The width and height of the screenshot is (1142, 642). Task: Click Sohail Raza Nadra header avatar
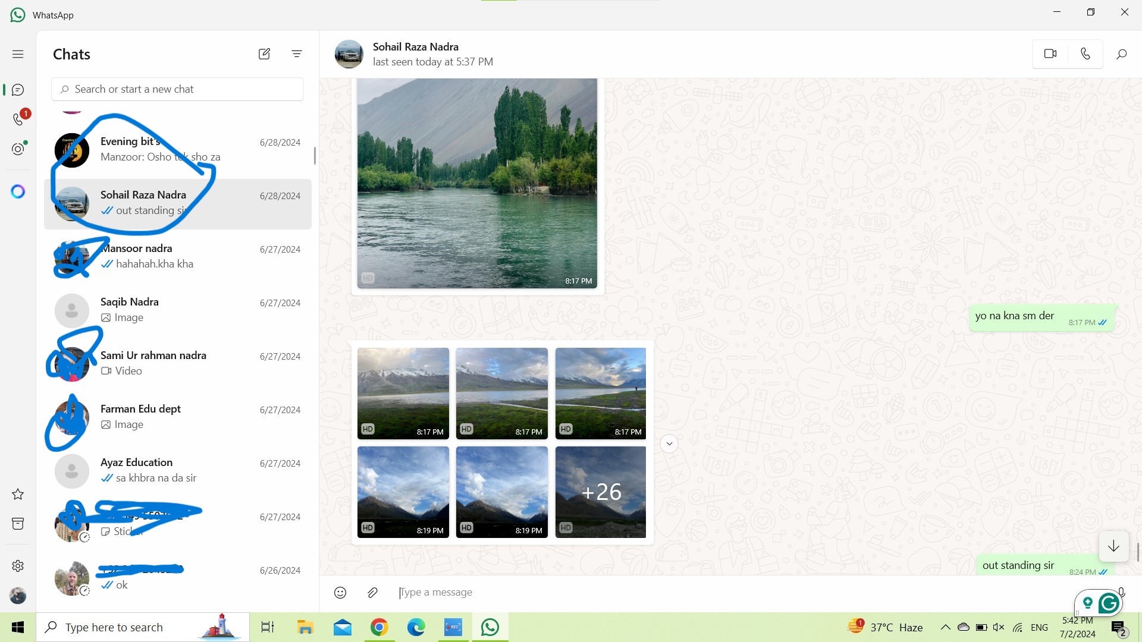(349, 54)
